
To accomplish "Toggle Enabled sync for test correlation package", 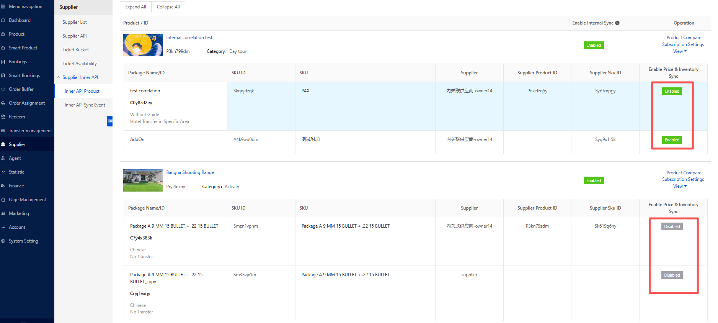I will click(x=672, y=91).
